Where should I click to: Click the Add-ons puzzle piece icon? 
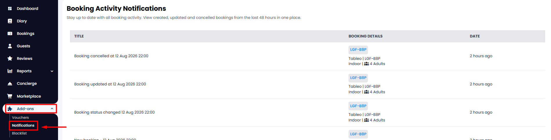point(10,109)
